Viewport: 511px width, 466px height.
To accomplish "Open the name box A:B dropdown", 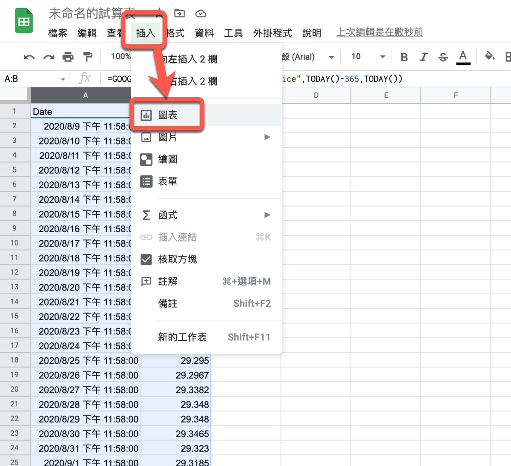I will pyautogui.click(x=63, y=79).
